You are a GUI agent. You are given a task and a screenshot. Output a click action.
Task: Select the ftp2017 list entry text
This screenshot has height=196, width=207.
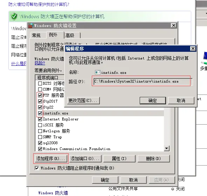pyautogui.click(x=50, y=101)
